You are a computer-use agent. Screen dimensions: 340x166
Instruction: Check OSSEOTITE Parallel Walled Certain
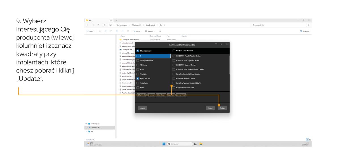click(174, 56)
